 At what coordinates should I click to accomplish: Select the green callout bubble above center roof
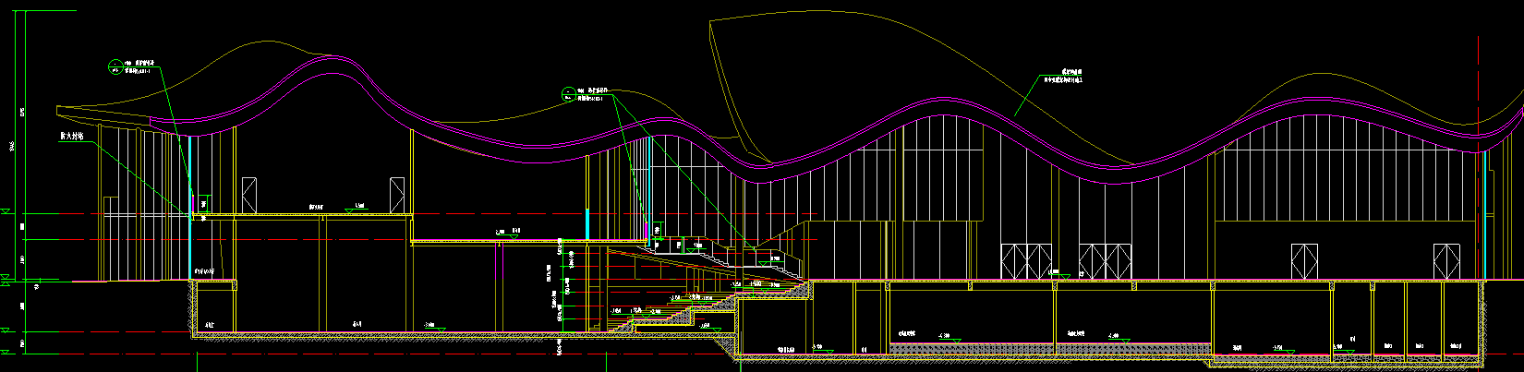click(x=567, y=92)
